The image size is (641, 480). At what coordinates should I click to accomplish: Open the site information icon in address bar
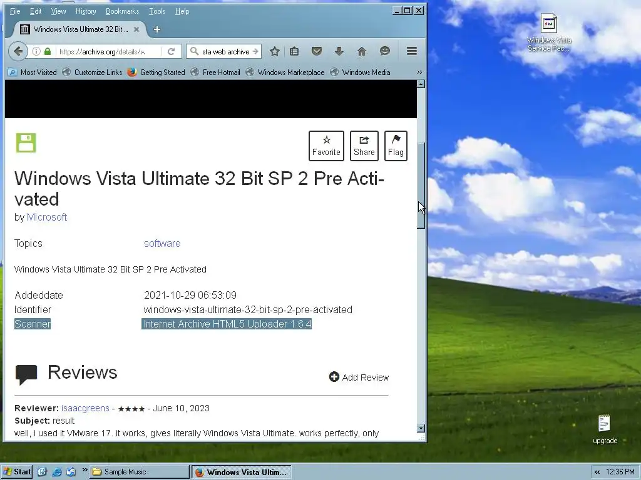click(36, 51)
